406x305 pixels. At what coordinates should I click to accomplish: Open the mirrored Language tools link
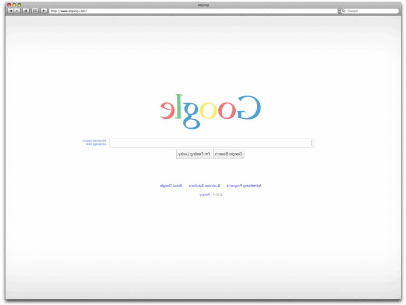point(96,144)
